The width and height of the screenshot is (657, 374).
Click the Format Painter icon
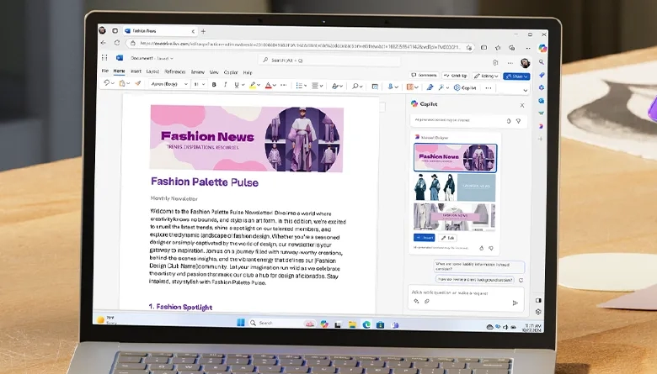click(x=138, y=85)
